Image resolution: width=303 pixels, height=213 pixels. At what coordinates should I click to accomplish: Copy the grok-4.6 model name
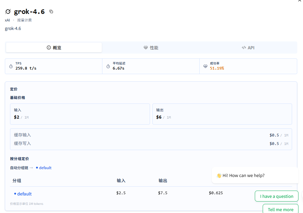(51, 11)
